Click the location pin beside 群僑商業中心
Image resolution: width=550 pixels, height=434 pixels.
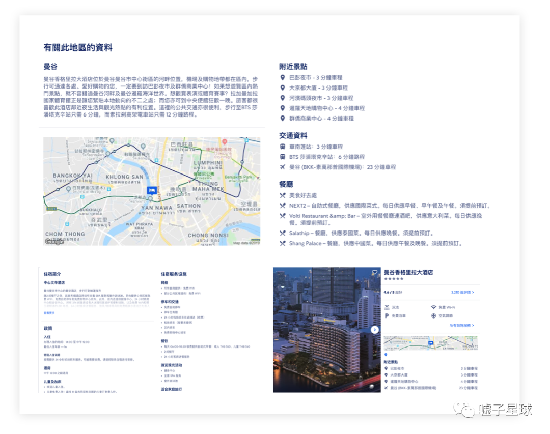[x=282, y=118]
